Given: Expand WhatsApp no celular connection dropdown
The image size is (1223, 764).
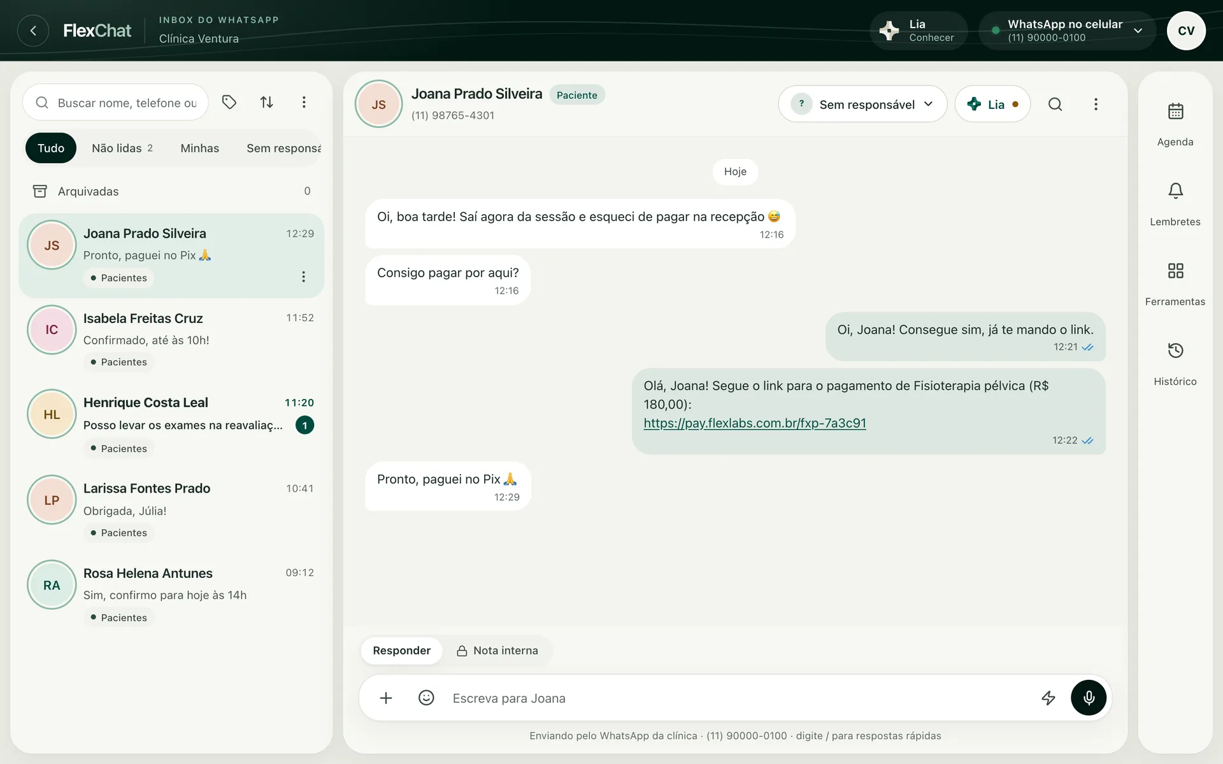Looking at the screenshot, I should (1067, 31).
